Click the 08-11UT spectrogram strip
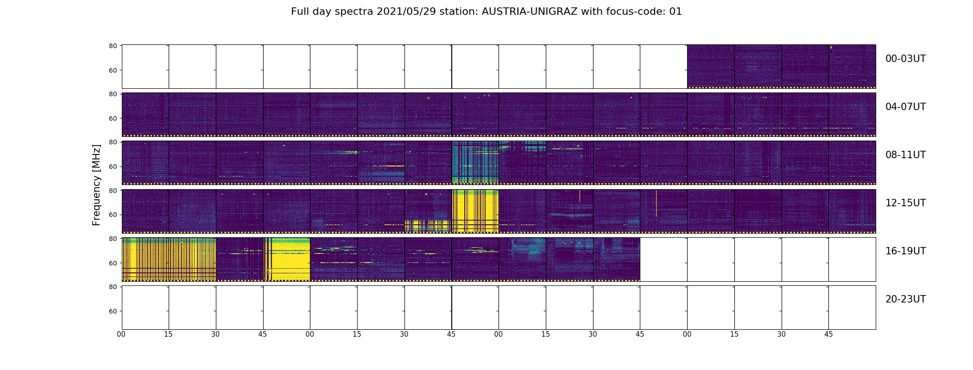Image resolution: width=973 pixels, height=370 pixels. [499, 163]
